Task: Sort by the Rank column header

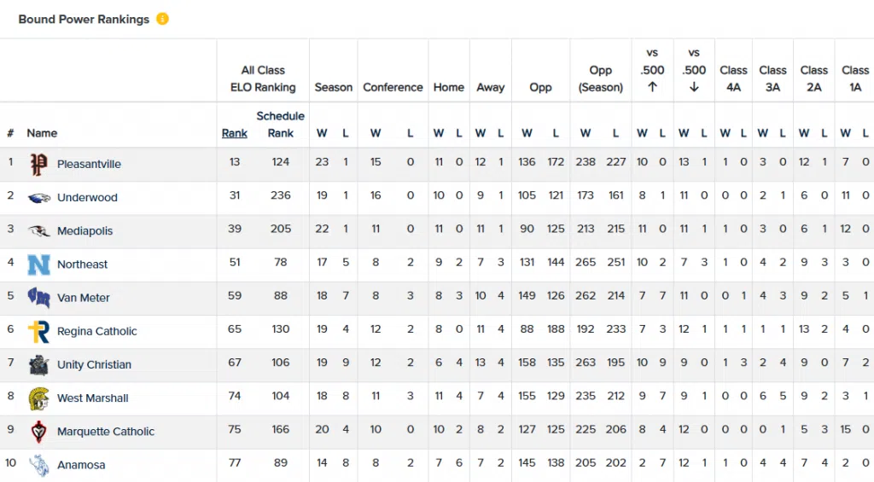Action: point(235,133)
